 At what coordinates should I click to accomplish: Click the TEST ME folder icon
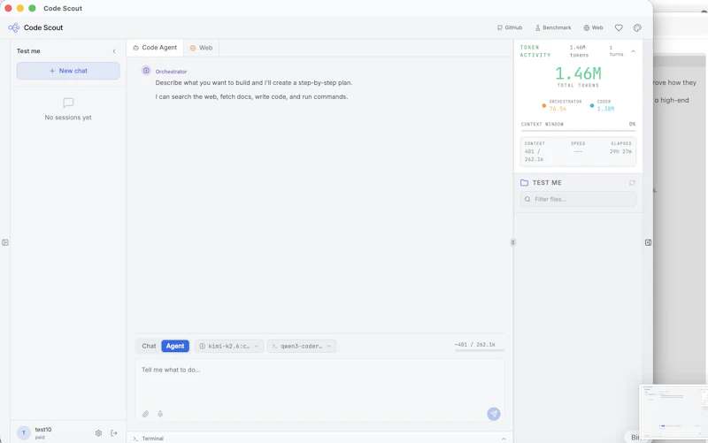pos(524,183)
